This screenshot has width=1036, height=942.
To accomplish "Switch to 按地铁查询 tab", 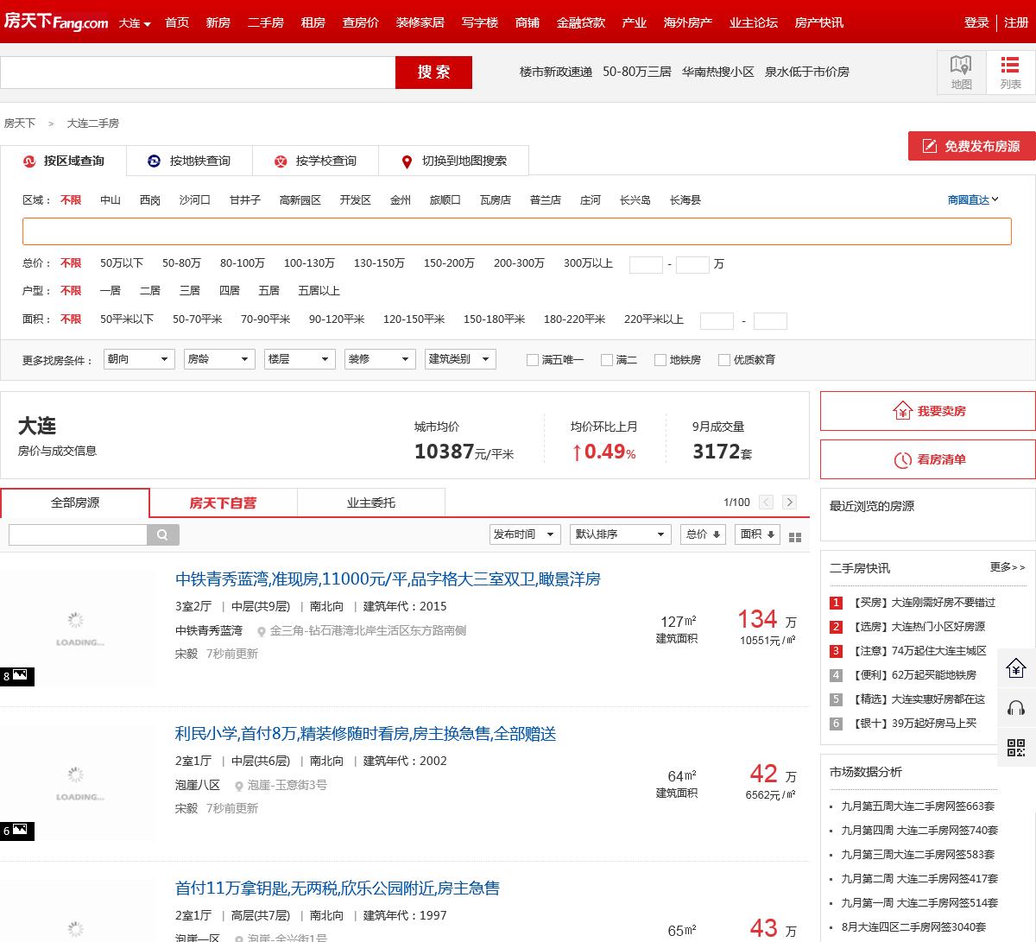I will click(x=189, y=161).
